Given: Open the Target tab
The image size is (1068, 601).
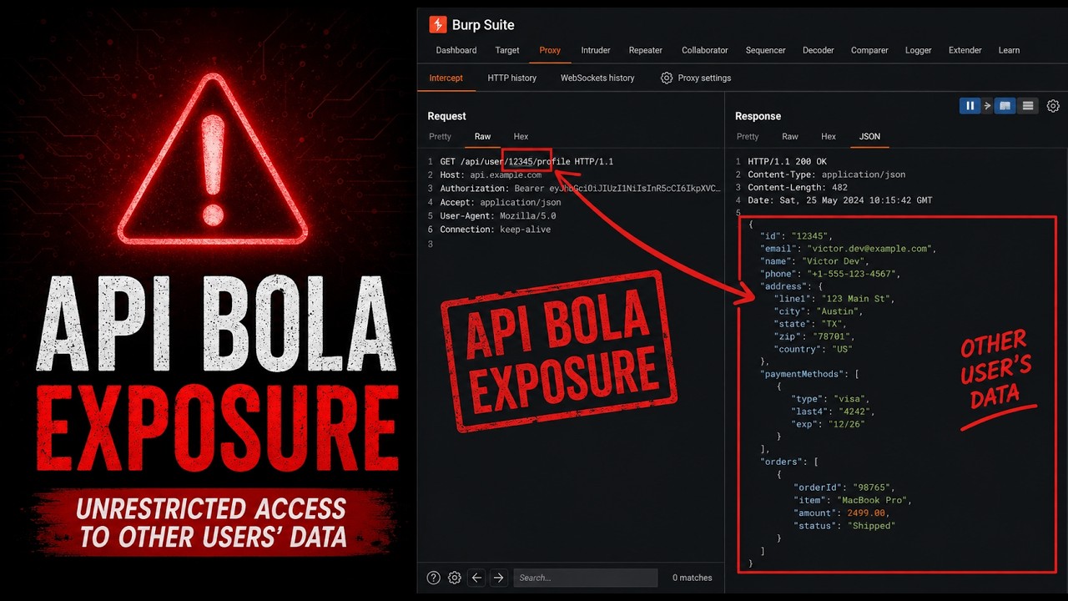Looking at the screenshot, I should click(x=507, y=50).
